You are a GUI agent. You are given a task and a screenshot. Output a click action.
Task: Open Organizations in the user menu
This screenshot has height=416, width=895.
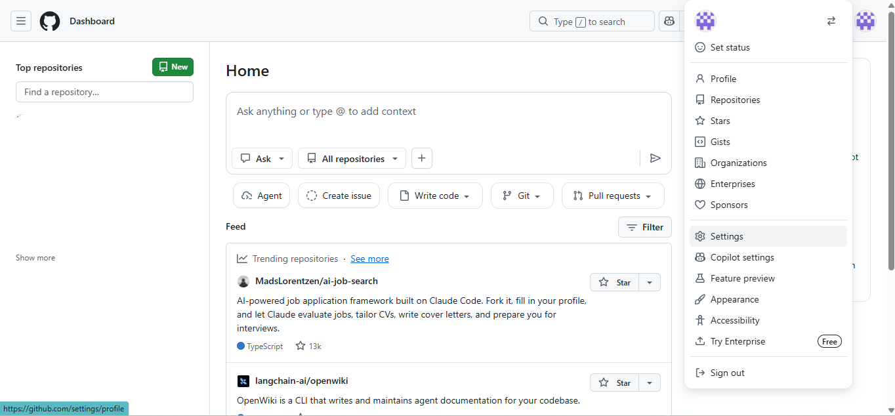coord(768,163)
